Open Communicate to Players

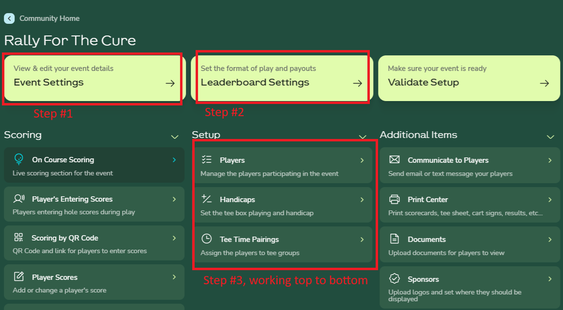point(470,166)
